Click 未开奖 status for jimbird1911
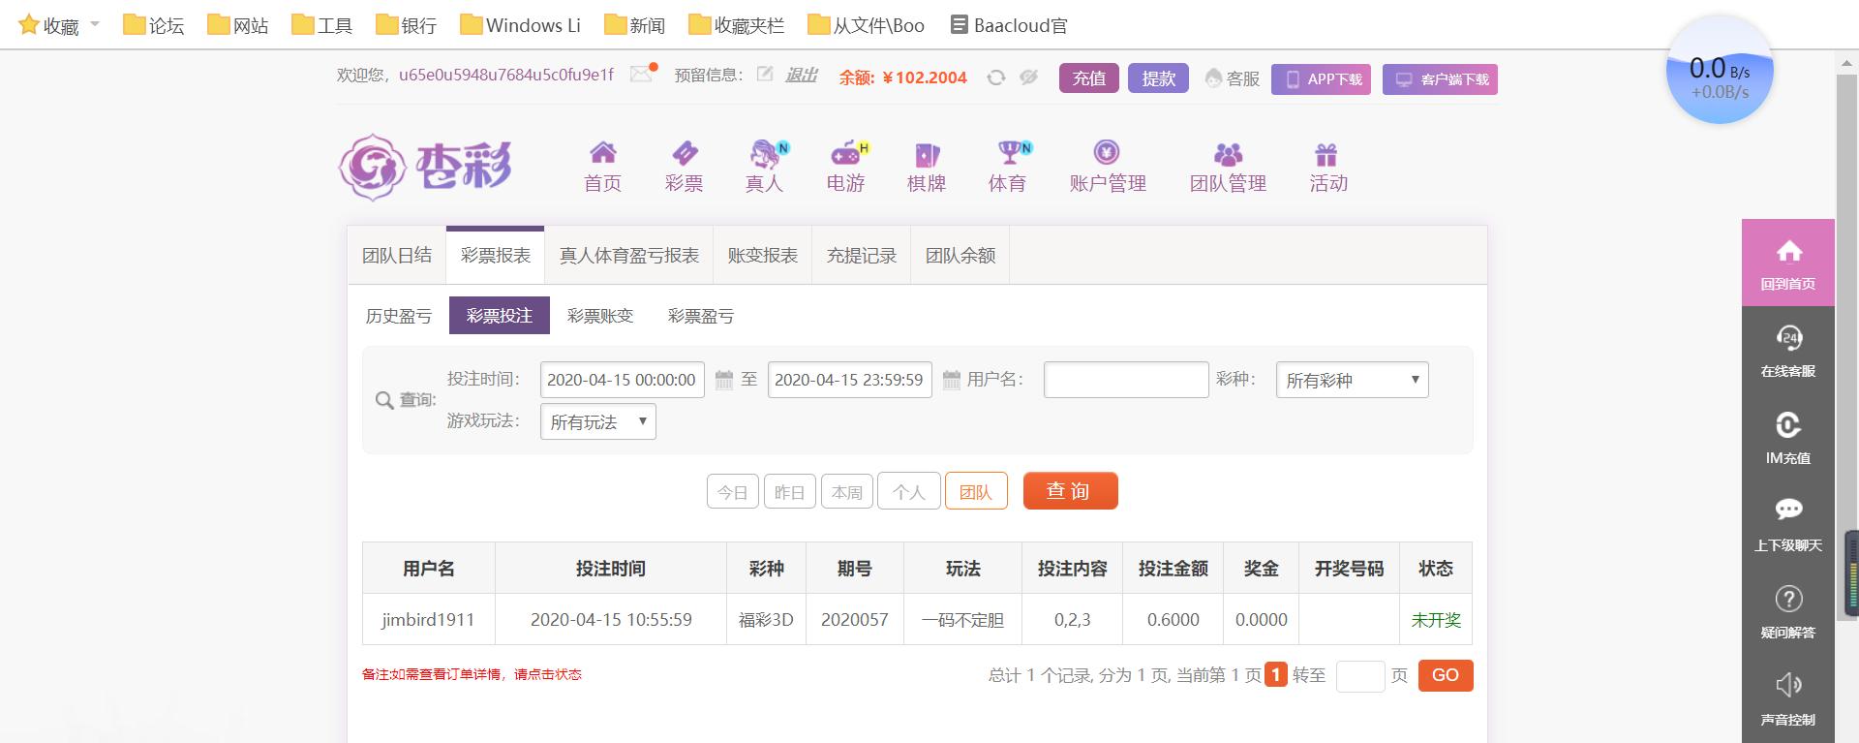 coord(1436,620)
